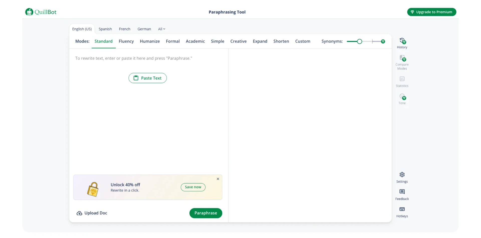Click the Paraphrase button
Viewport: 481px width, 238px height.
click(x=206, y=213)
